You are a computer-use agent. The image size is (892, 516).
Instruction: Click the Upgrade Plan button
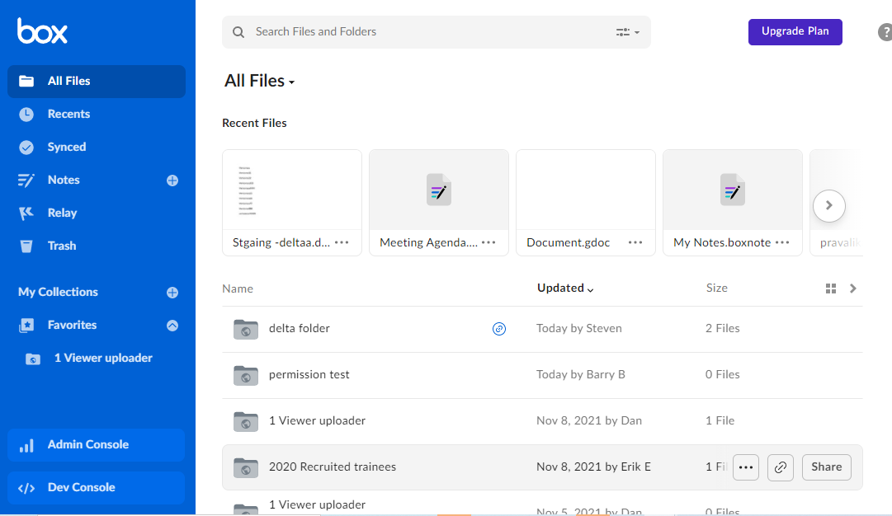[795, 31]
